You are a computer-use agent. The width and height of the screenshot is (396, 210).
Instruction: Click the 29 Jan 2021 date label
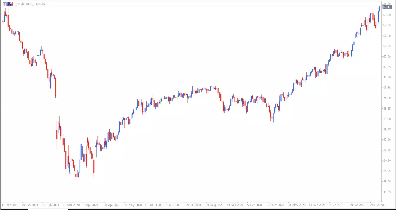[x=358, y=205]
